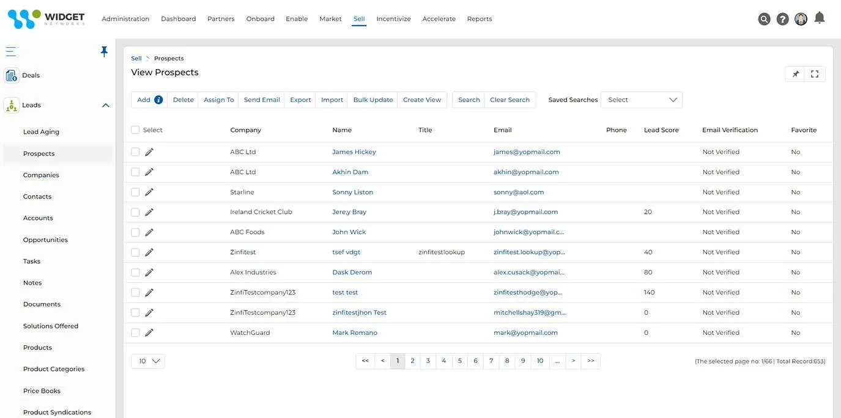Check the WatchGuard row checkbox
The height and width of the screenshot is (418, 841).
135,332
